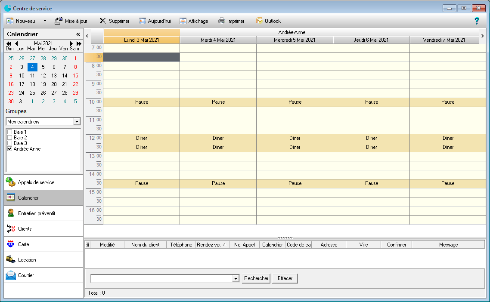Select the Mercredi 5 Mai 2021 header

click(295, 40)
